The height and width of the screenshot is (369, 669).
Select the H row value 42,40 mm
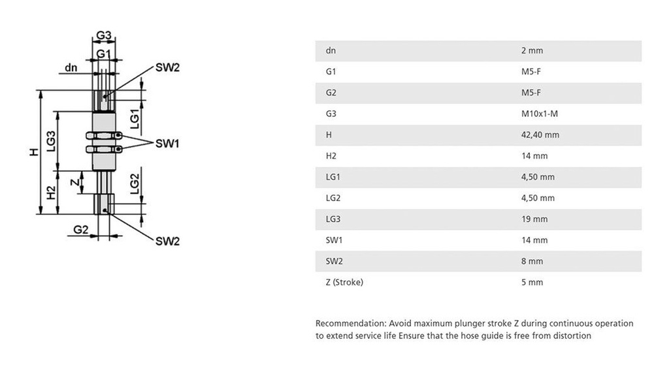coord(540,135)
